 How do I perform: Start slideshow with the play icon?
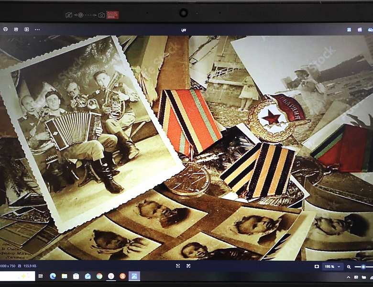pos(27,29)
